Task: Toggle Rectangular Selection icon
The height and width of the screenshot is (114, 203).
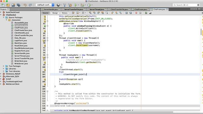Action: coord(107,13)
